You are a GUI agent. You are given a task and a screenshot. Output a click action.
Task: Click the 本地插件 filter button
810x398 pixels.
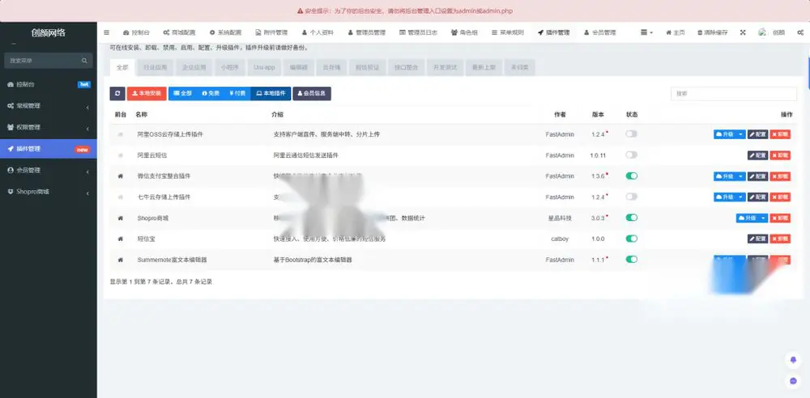click(271, 94)
